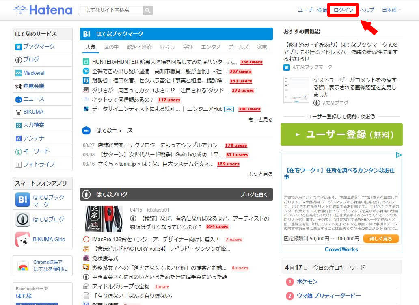The image size is (419, 305).
Task: Click もっと見る under はてなニュース
Action: [x=261, y=174]
